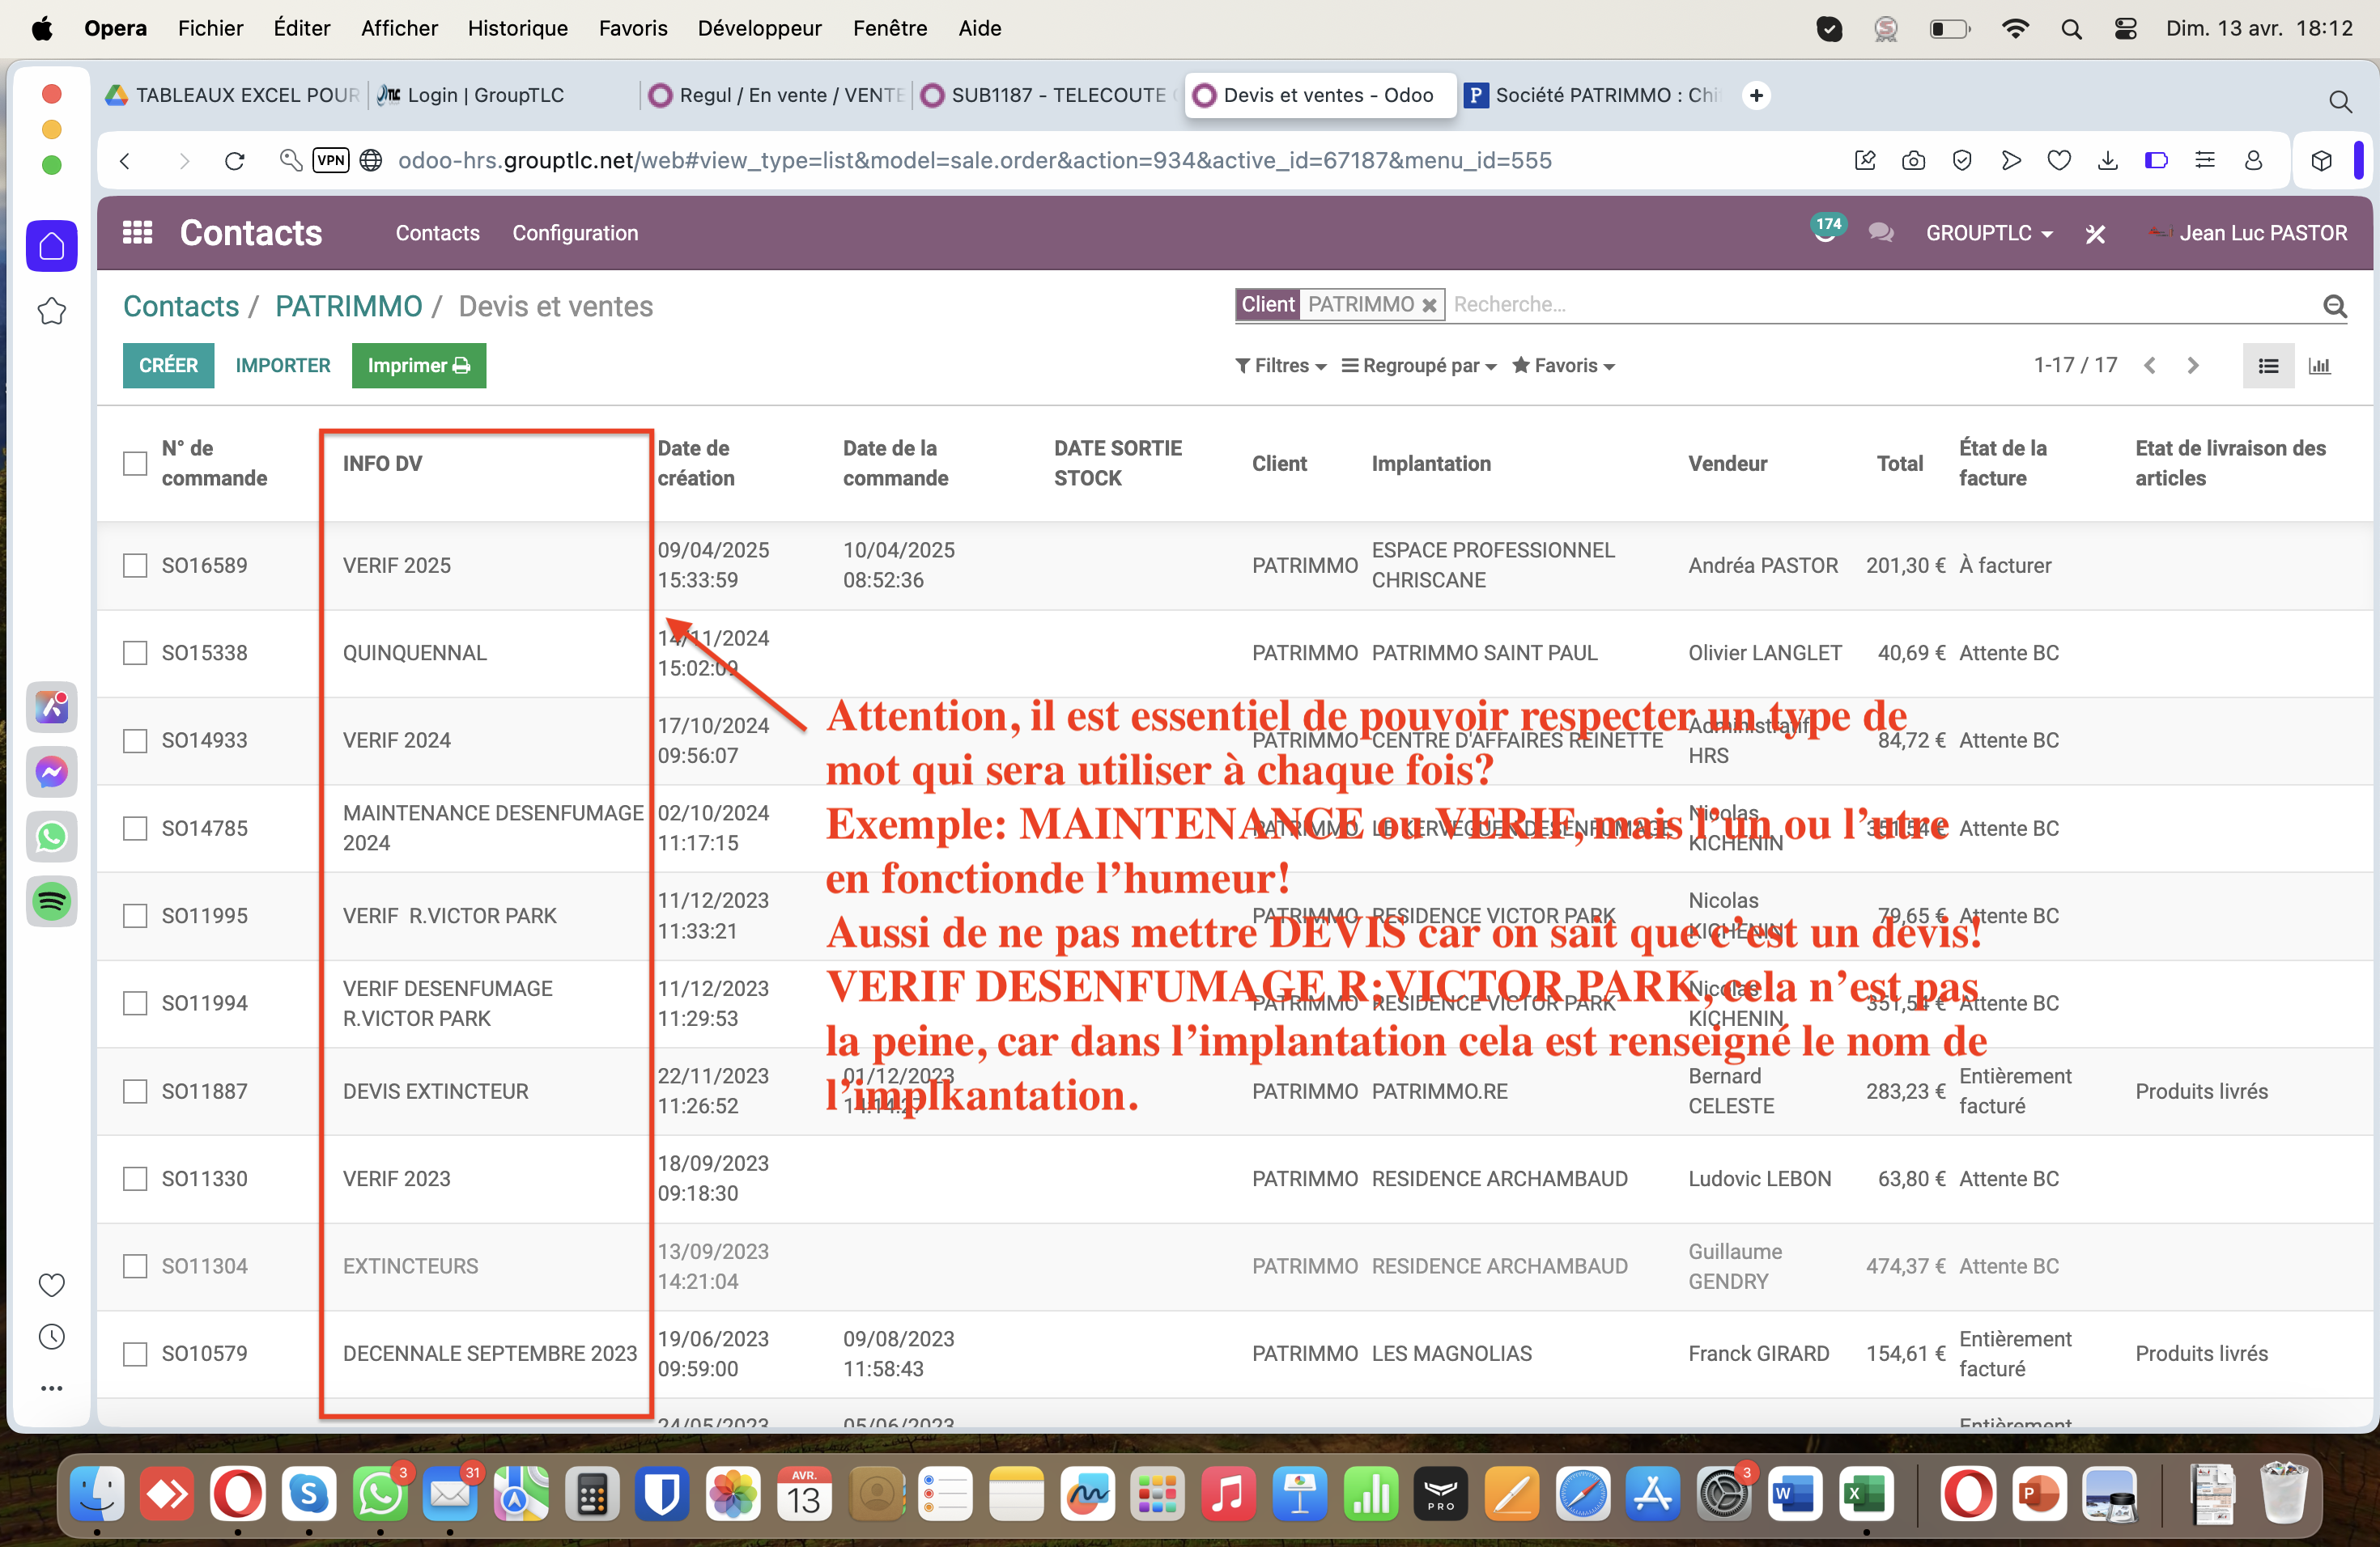Open the Odoo apps grid menu
The image size is (2380, 1547).
click(137, 233)
